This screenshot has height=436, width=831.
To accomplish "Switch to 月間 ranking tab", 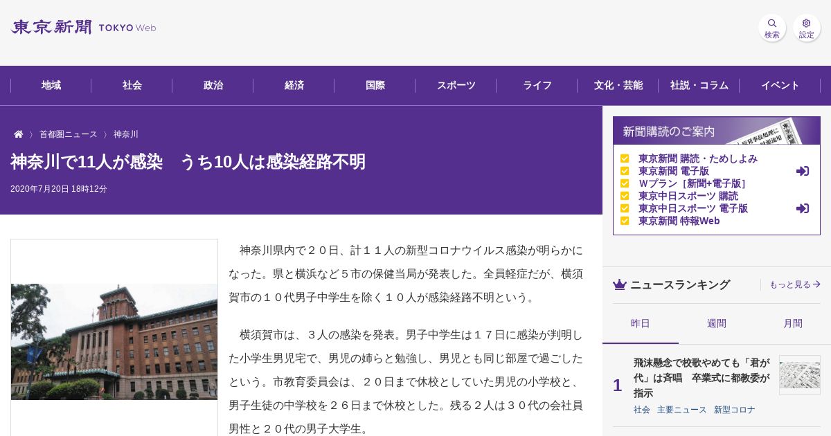I will click(x=793, y=323).
